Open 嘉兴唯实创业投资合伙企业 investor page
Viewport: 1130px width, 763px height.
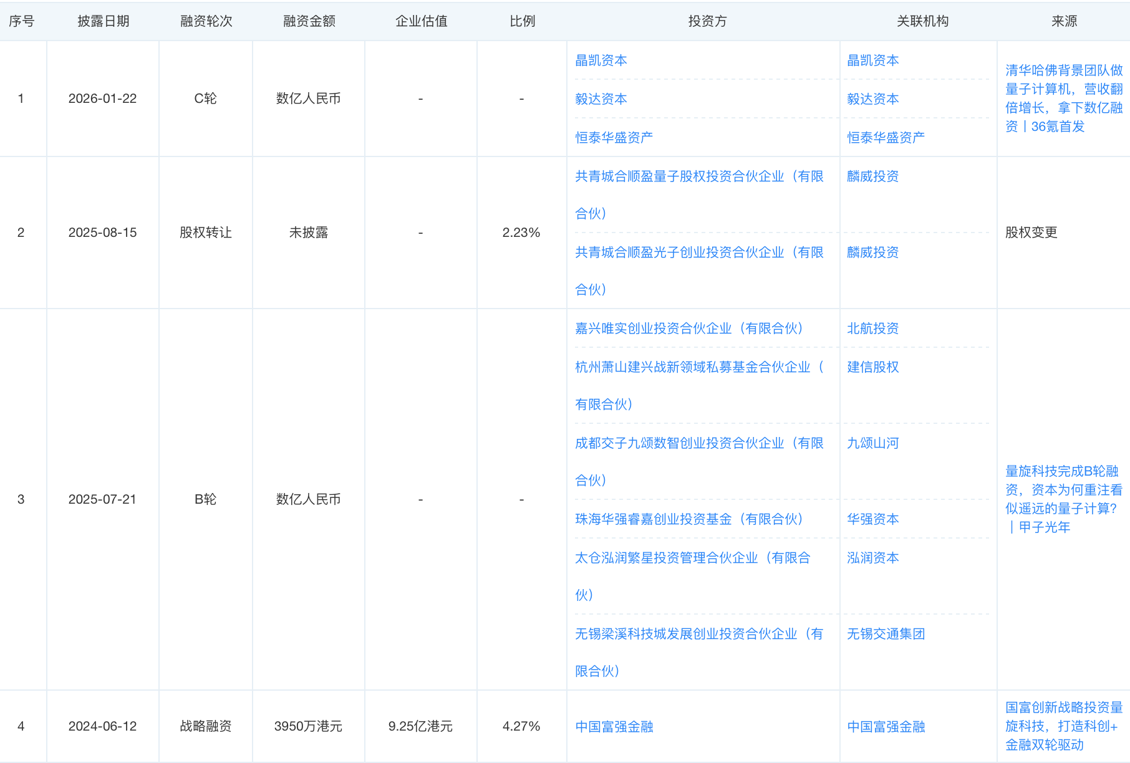pos(688,329)
